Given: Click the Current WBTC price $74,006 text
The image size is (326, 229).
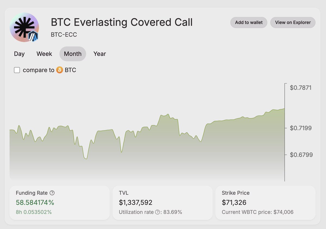Looking at the screenshot, I should pyautogui.click(x=258, y=212).
